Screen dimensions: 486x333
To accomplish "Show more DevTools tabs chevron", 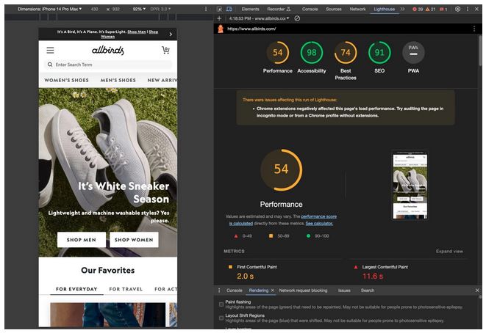I will tap(402, 9).
